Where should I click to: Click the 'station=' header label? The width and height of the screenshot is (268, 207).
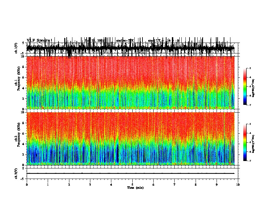pyautogui.click(x=122, y=41)
